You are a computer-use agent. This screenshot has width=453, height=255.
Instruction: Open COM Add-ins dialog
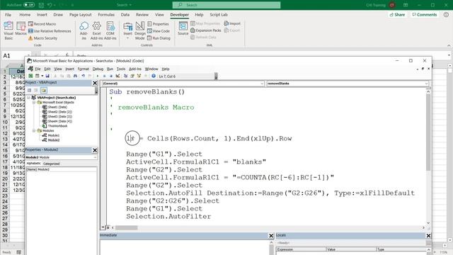tap(110, 30)
